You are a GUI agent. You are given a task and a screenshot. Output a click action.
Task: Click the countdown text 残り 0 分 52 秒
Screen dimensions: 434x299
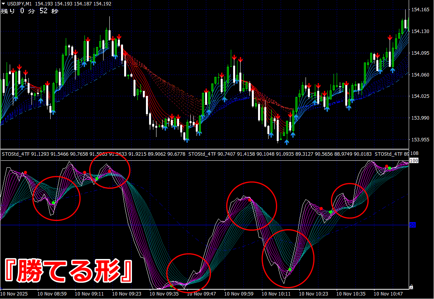pos(30,11)
